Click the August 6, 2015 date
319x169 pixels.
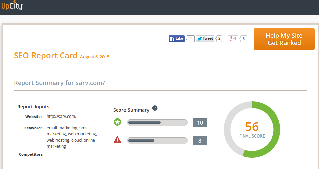click(x=94, y=57)
